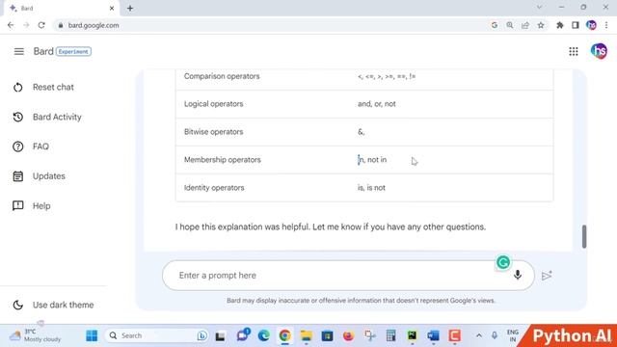Open the Chrome three-dot menu
The width and height of the screenshot is (617, 347).
tap(606, 25)
